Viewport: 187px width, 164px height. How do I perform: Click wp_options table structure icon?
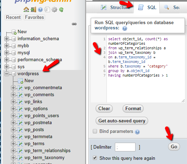[20, 109]
